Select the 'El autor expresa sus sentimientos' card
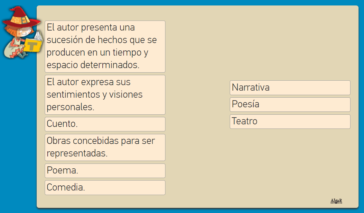 [105, 95]
